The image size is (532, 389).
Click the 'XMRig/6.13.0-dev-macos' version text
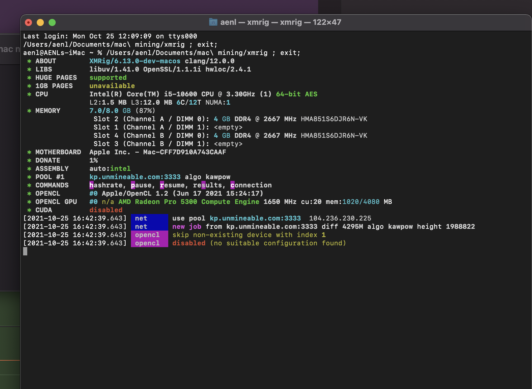(x=135, y=61)
